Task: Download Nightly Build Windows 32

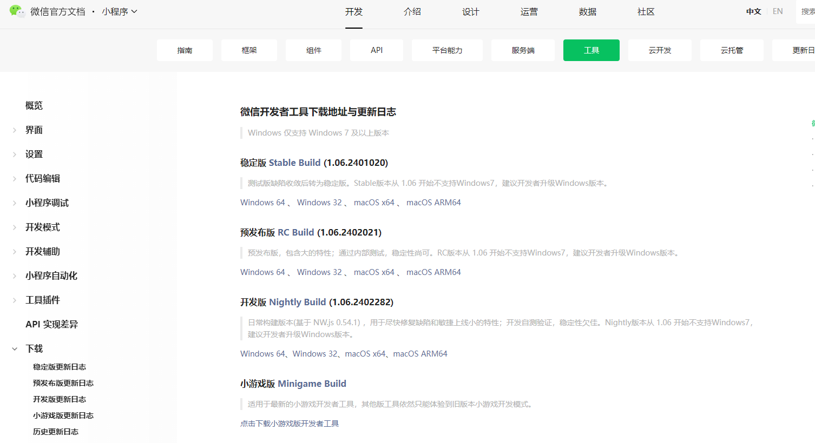Action: pyautogui.click(x=315, y=354)
